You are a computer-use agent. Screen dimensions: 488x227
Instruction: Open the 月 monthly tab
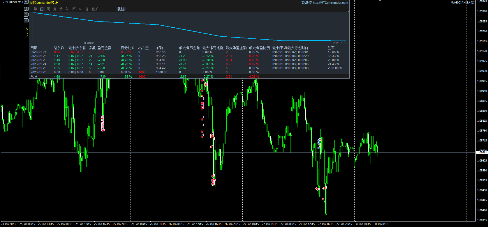(55, 9)
